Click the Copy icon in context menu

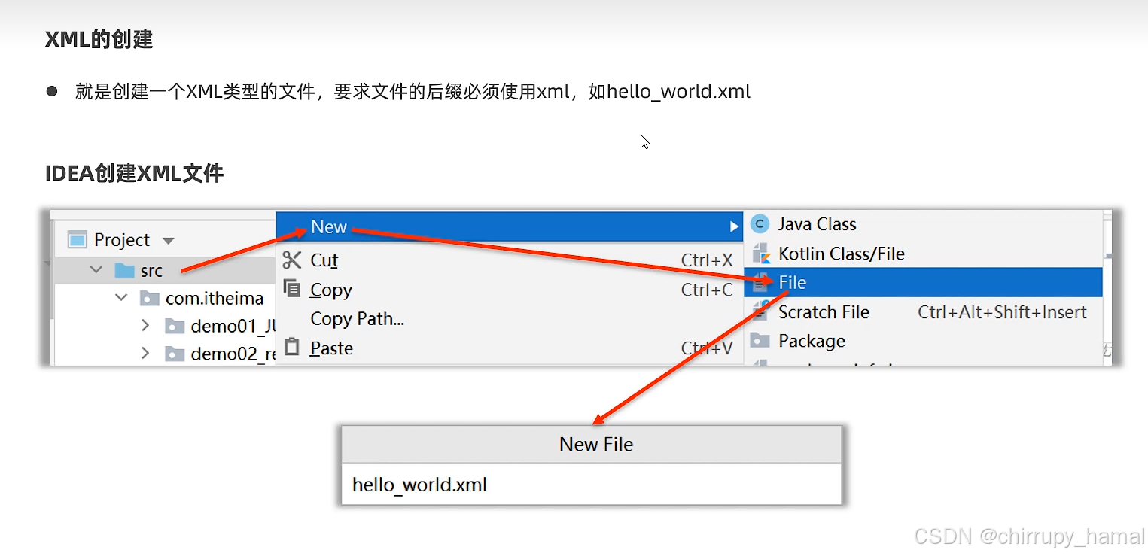pyautogui.click(x=292, y=289)
